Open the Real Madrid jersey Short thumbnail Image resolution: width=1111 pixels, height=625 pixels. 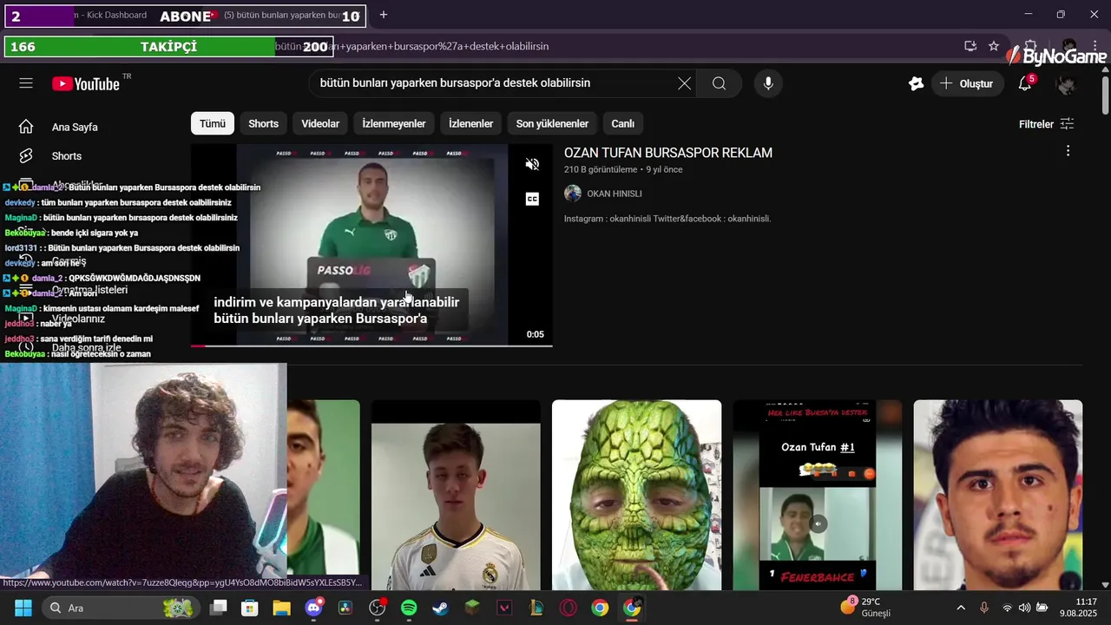click(x=456, y=495)
